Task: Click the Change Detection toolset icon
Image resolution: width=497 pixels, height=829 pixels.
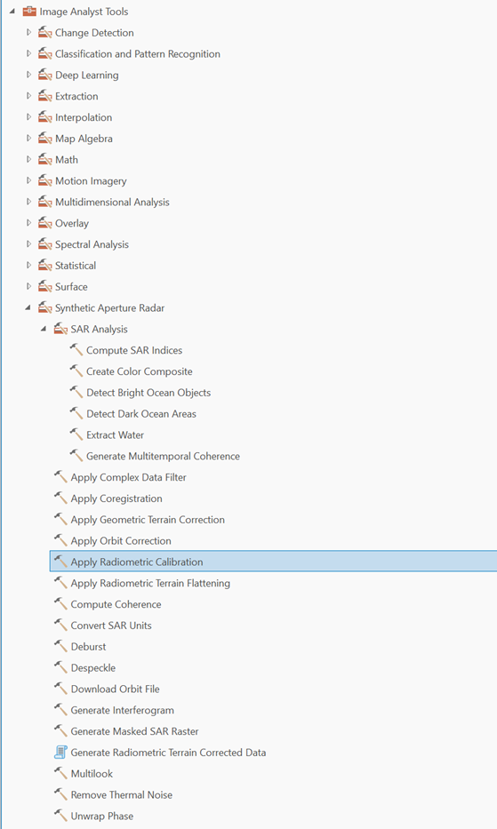Action: pyautogui.click(x=45, y=32)
